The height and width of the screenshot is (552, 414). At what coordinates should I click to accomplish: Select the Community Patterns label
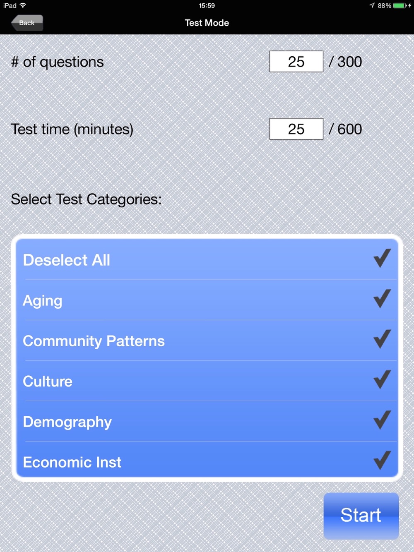pyautogui.click(x=94, y=341)
